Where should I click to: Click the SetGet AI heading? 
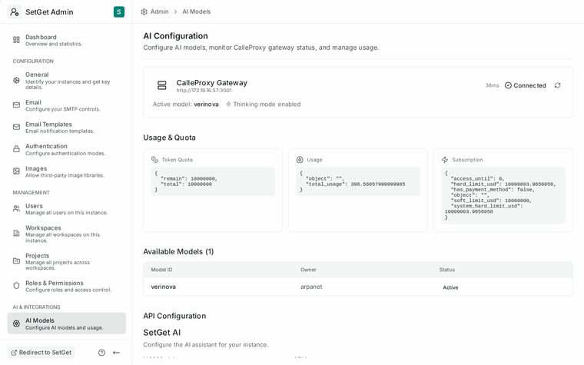click(162, 333)
